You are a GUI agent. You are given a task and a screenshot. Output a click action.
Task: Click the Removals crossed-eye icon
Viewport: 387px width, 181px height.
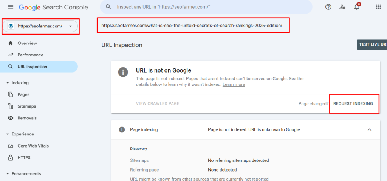click(10, 118)
